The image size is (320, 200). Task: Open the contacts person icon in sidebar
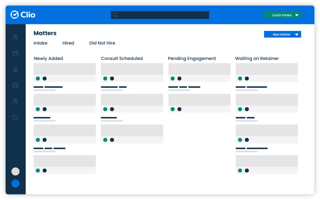click(x=15, y=69)
